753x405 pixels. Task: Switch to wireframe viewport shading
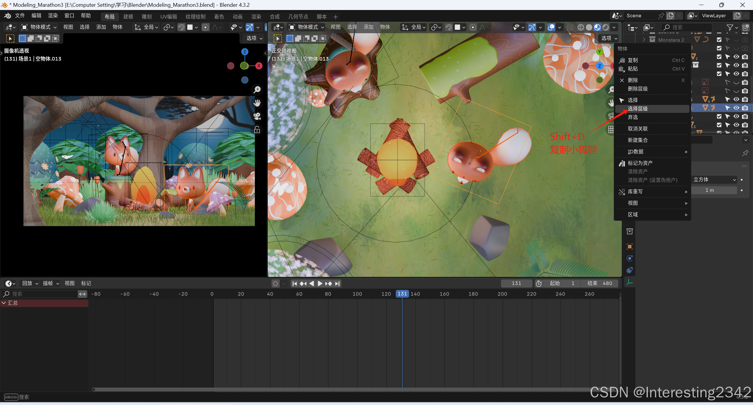click(581, 27)
